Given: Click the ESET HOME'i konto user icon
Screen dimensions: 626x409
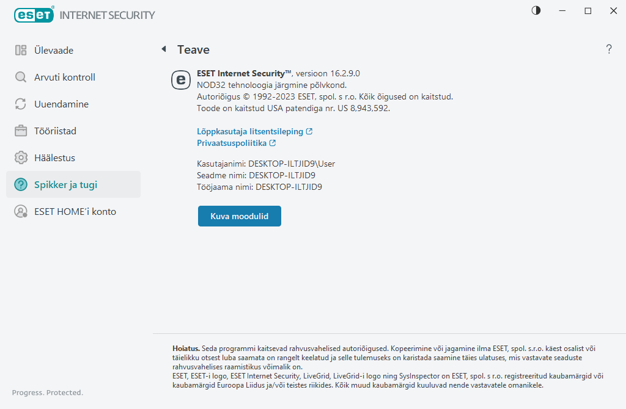Looking at the screenshot, I should pos(21,212).
